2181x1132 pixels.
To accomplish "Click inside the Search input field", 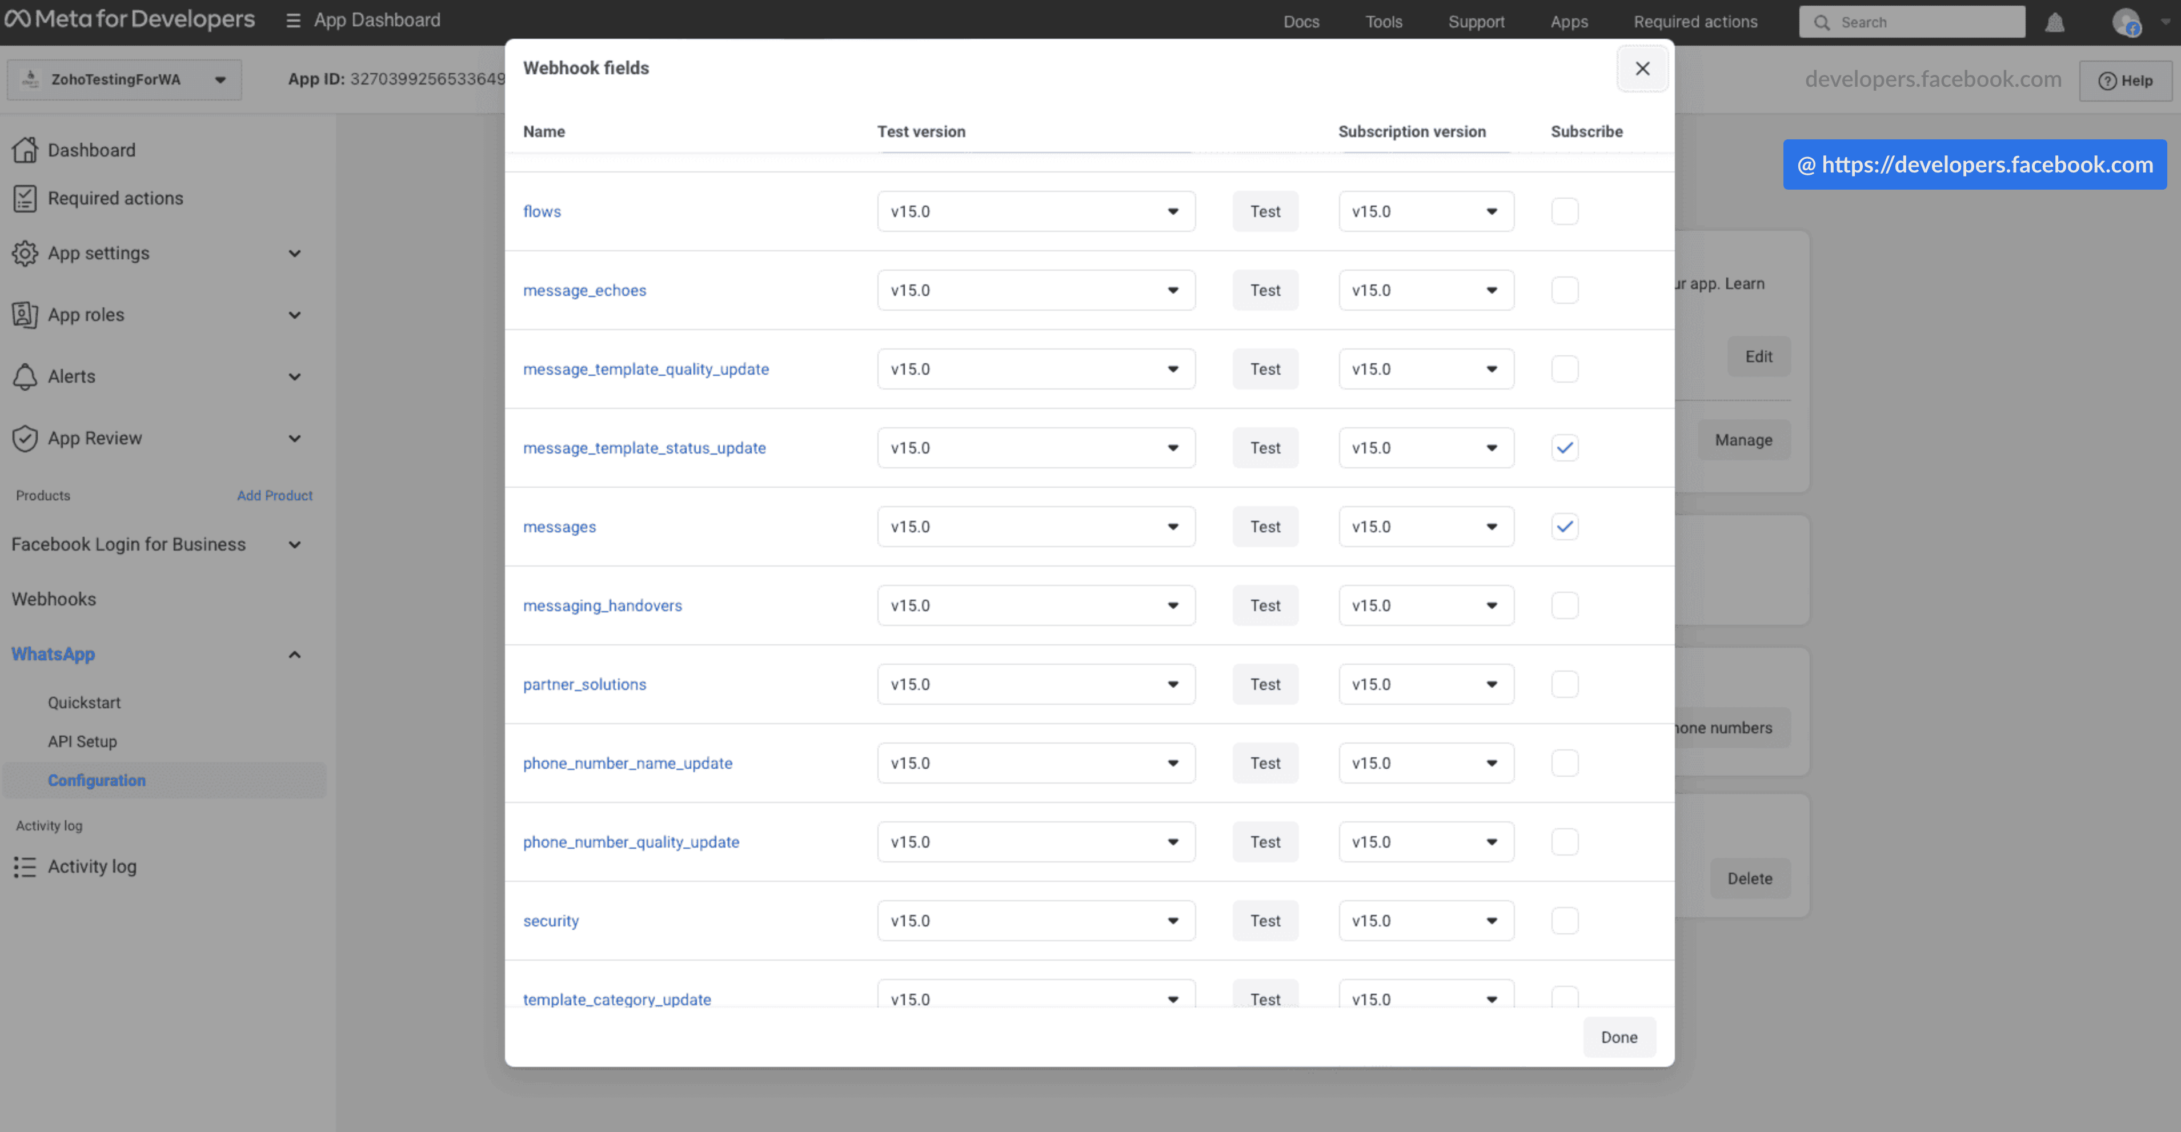I will pos(1912,22).
